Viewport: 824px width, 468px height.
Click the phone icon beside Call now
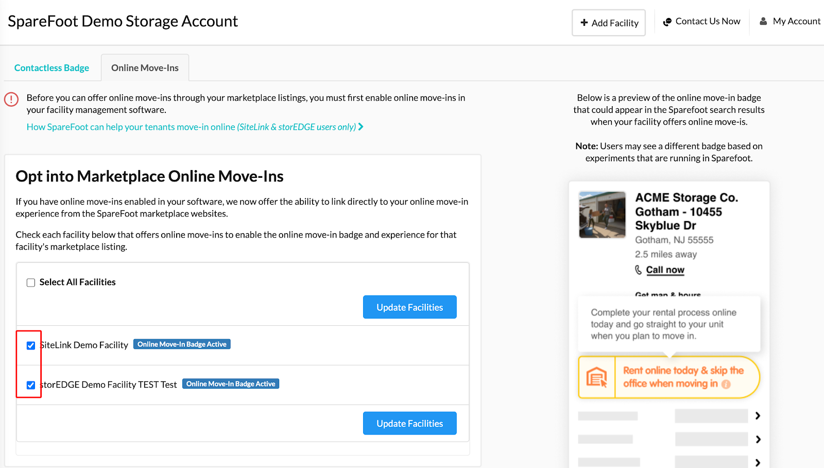pos(639,270)
